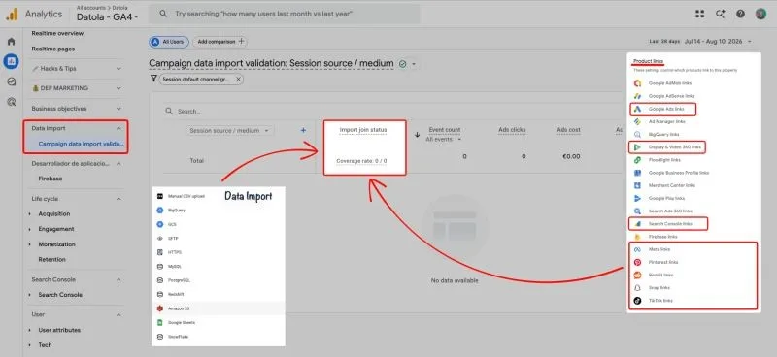Screen dimensions: 777x357
Task: Expand the Hacks & Tips section
Action: point(118,68)
